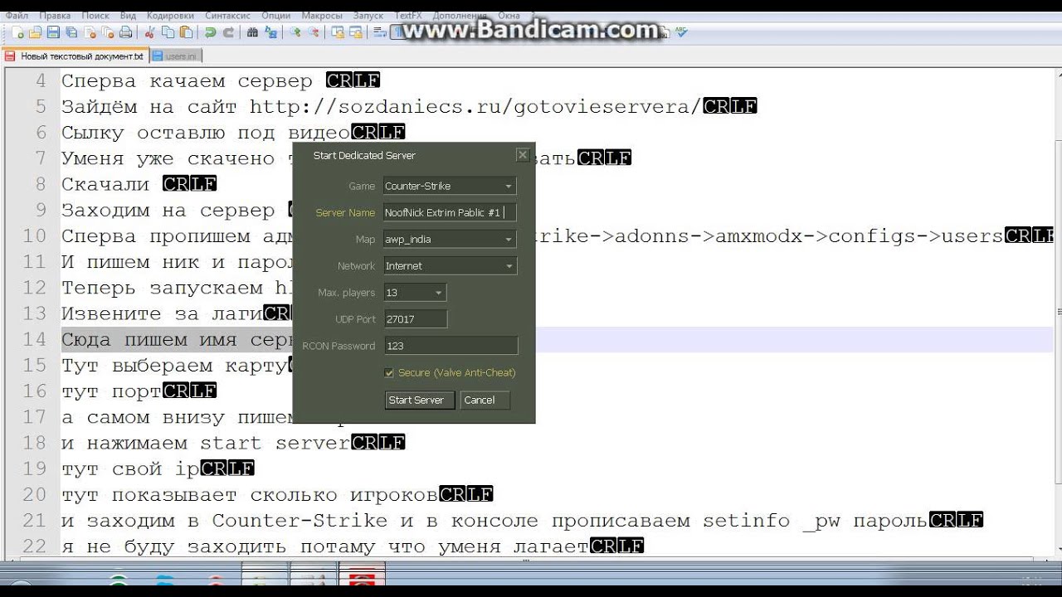Open the Окна menu
This screenshot has height=597, width=1062.
(x=509, y=15)
